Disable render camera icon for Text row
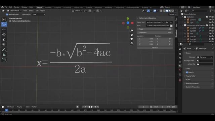This screenshot has width=215, height=121. (x=213, y=34)
